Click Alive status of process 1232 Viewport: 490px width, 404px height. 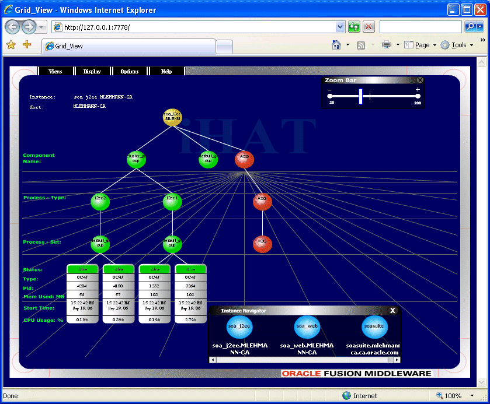point(155,269)
